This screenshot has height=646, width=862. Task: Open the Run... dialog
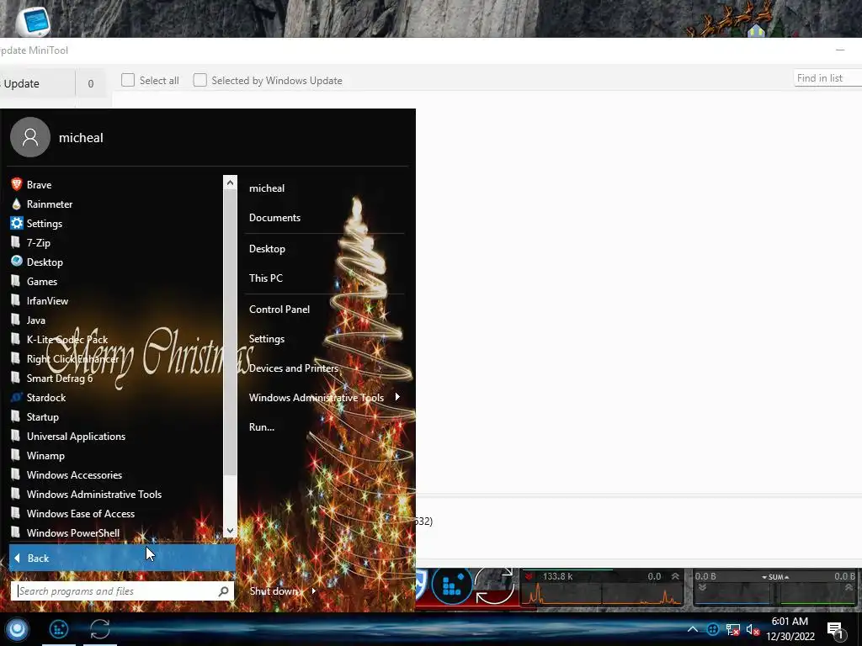click(262, 426)
